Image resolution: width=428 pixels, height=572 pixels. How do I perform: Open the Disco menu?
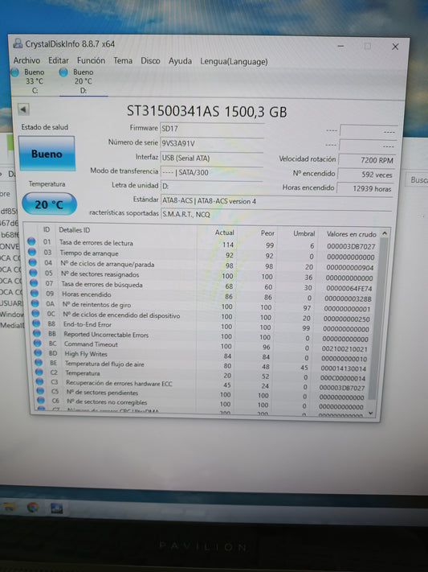pos(150,60)
